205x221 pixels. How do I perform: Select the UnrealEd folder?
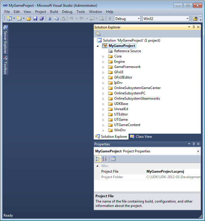point(121,109)
